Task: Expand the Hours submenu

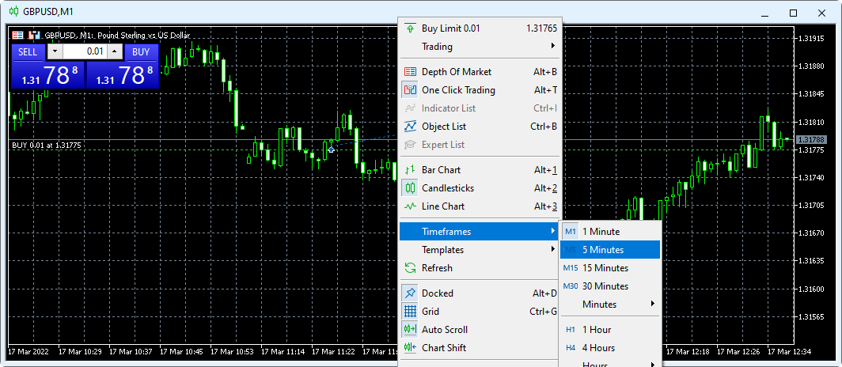Action: tap(610, 363)
